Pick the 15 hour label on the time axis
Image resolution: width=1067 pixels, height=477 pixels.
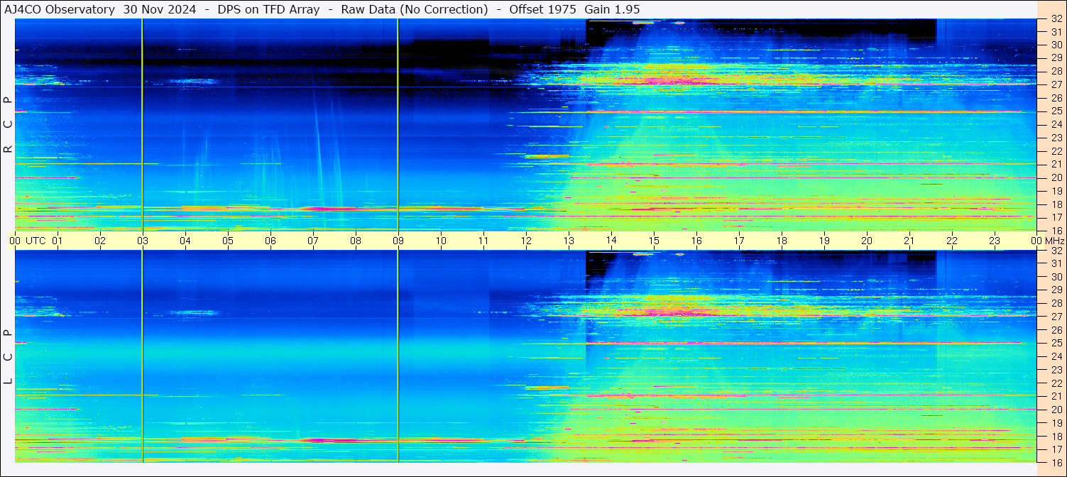pos(654,241)
